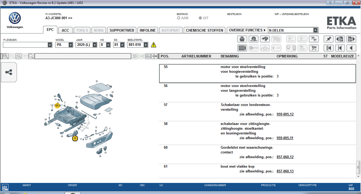Click the illustration search input field

[83, 56]
